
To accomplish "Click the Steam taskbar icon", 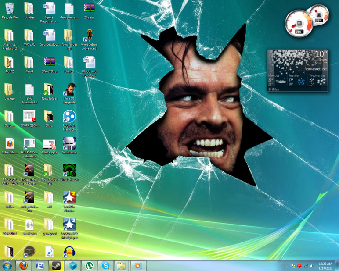I will point(55,266).
